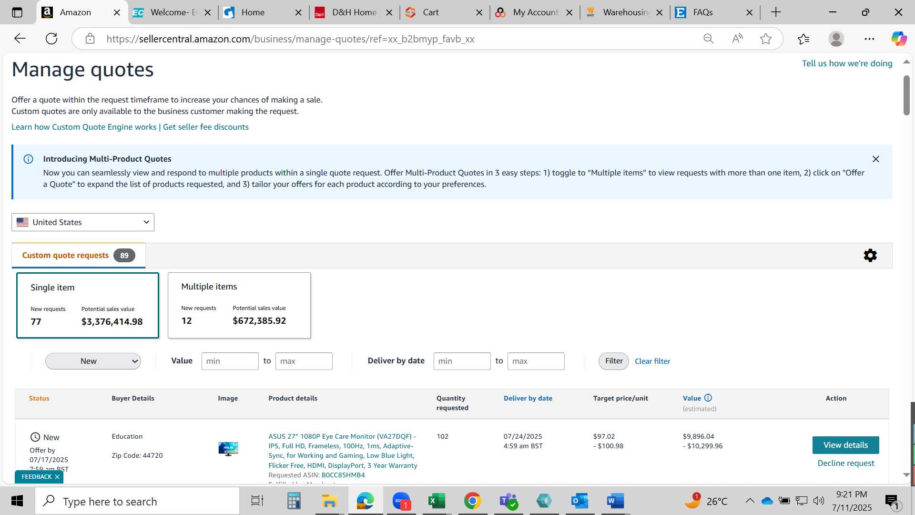915x515 pixels.
Task: Open the quote settings gear icon
Action: point(870,256)
